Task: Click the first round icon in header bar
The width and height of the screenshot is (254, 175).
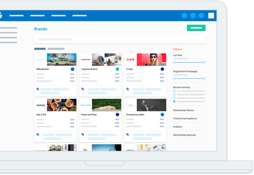Action: coord(185,15)
